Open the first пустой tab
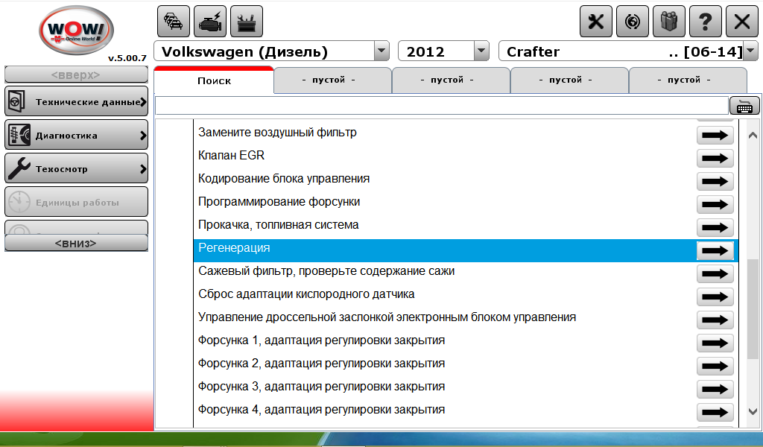 [x=333, y=80]
